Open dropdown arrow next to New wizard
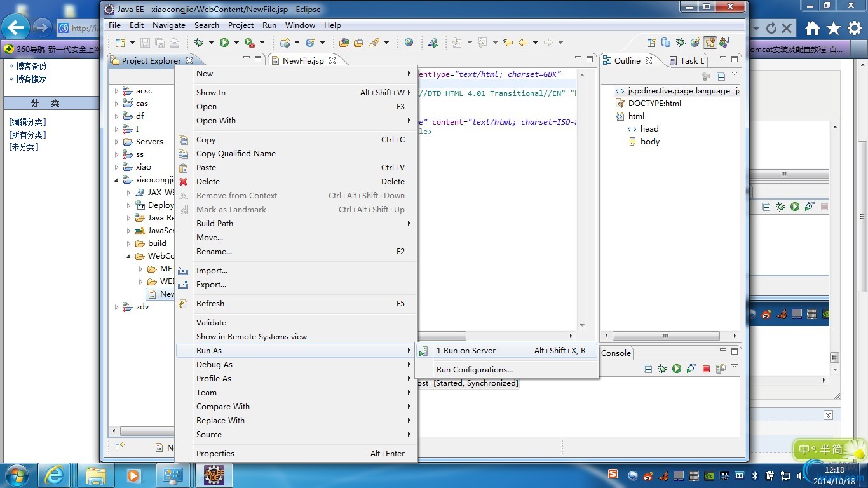Screen dimensions: 868x488 132,43
